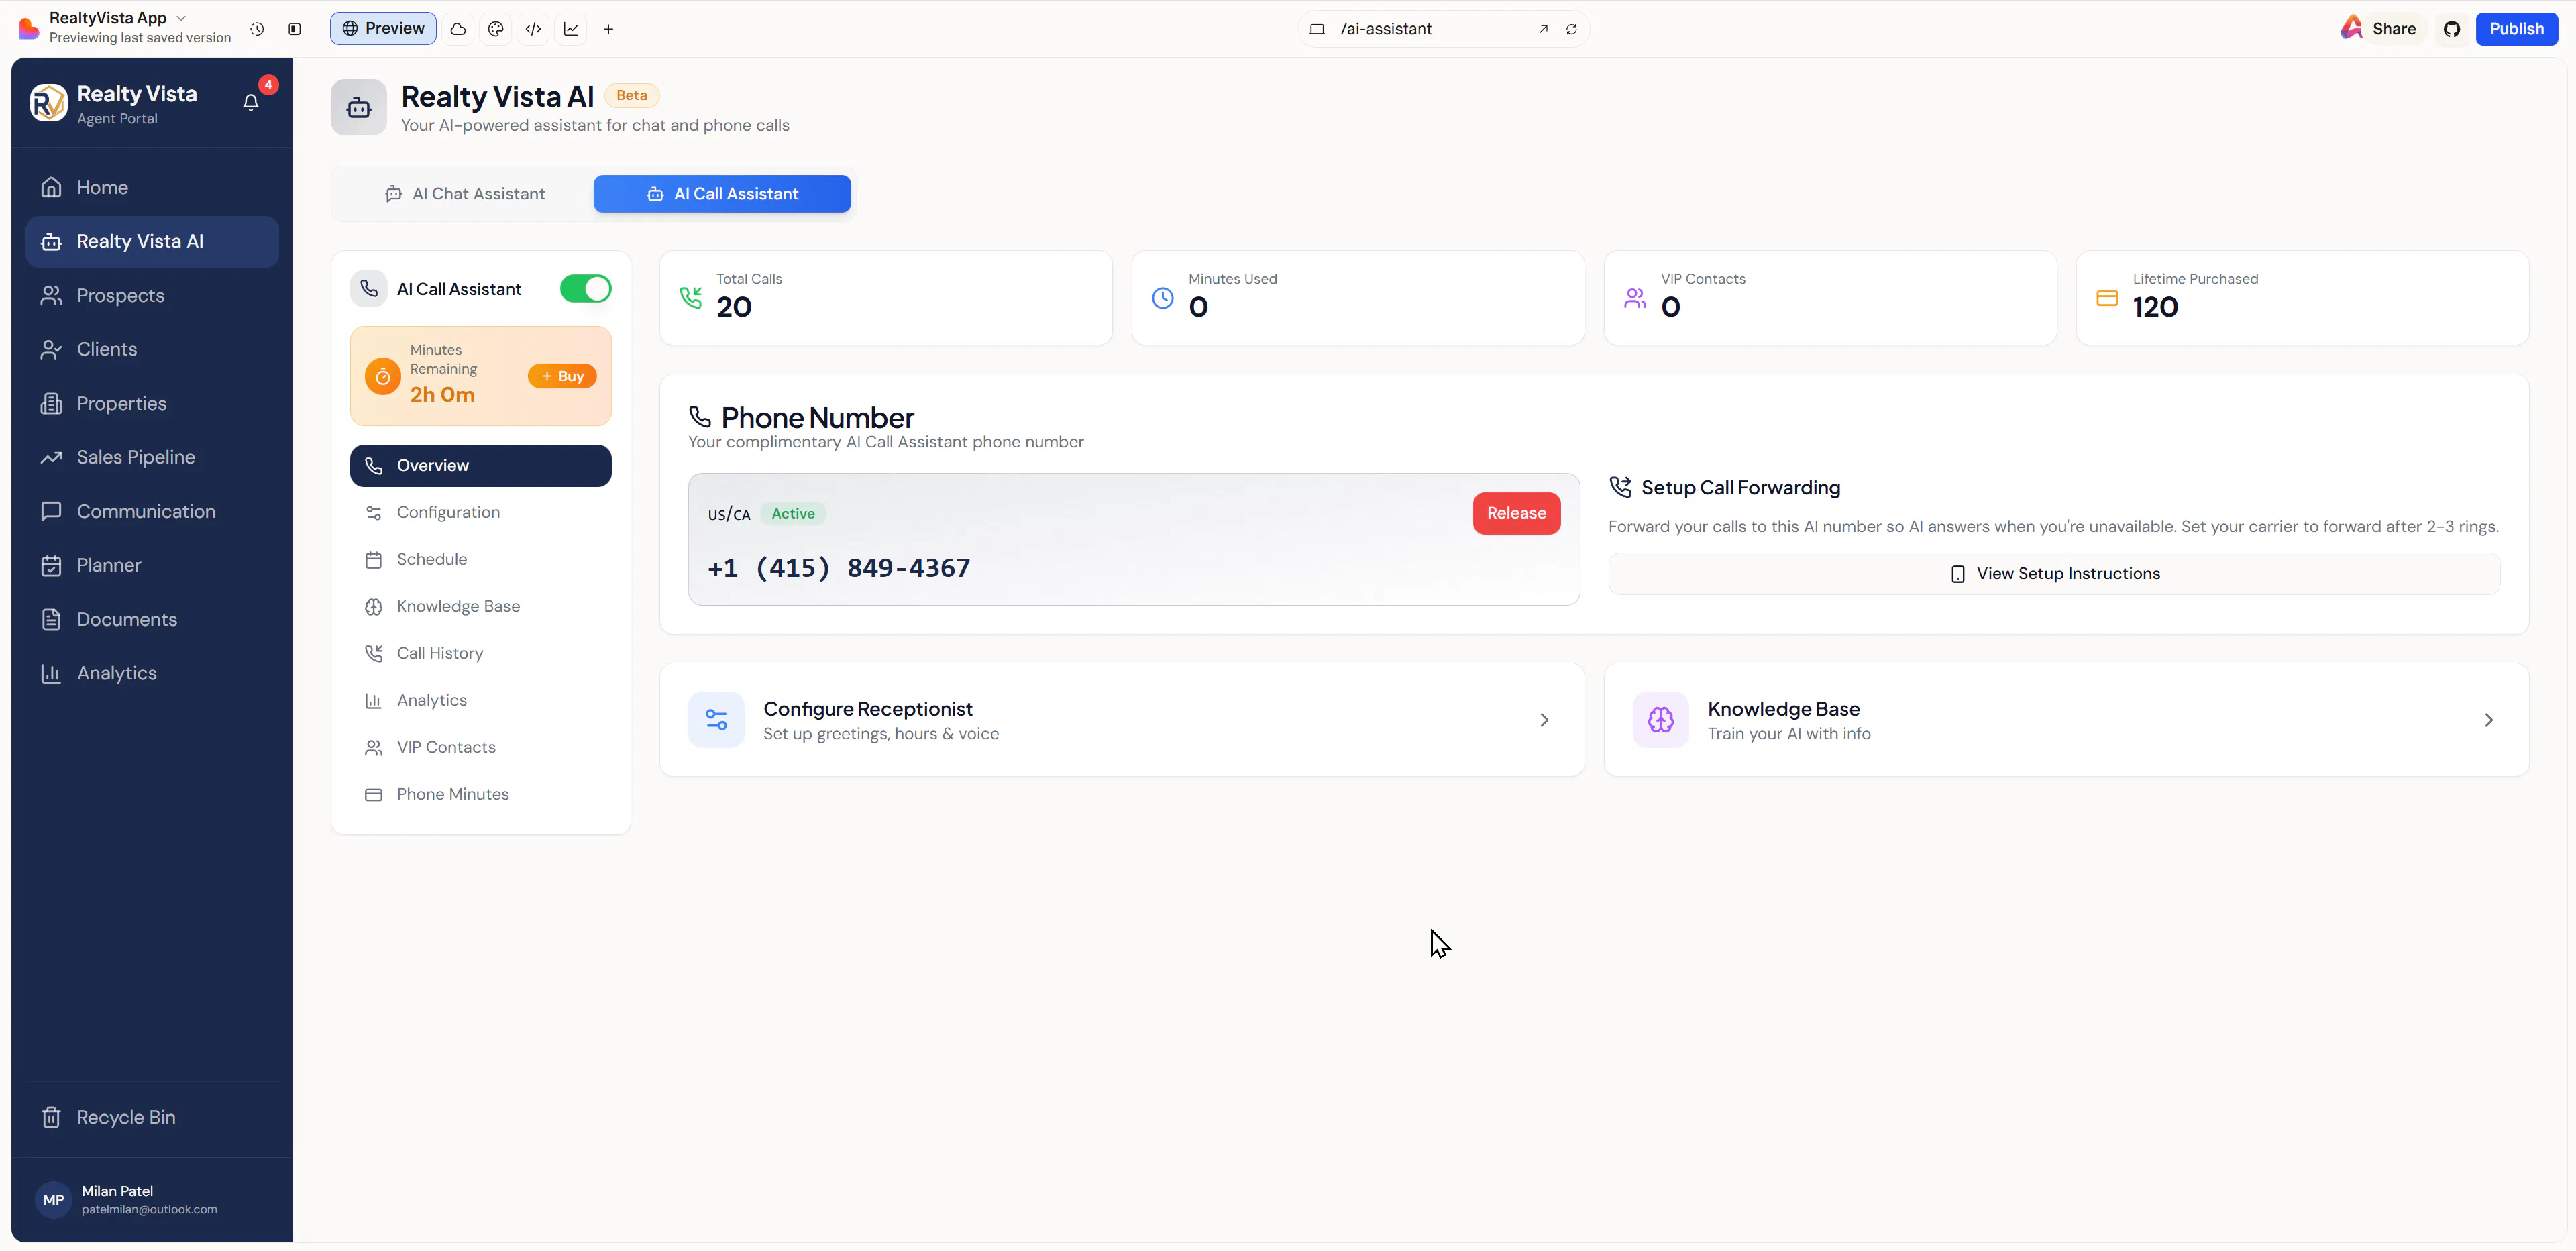Open the GitHub icon
The height and width of the screenshot is (1251, 2576).
pyautogui.click(x=2452, y=29)
